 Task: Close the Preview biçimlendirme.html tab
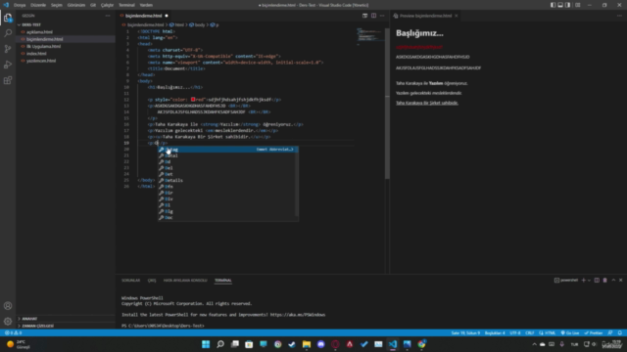(x=456, y=16)
